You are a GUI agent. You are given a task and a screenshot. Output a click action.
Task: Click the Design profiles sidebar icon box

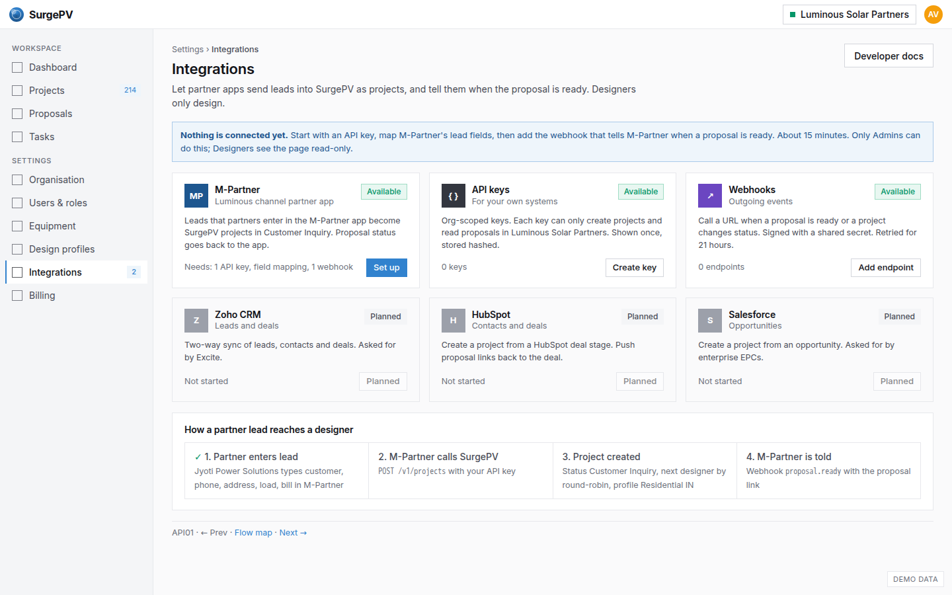(17, 249)
